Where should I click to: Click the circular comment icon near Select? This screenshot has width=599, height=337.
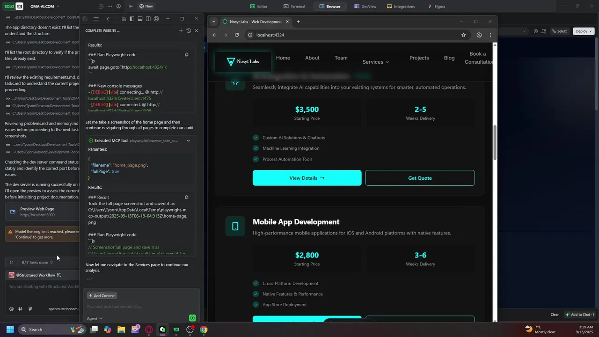coord(536,31)
